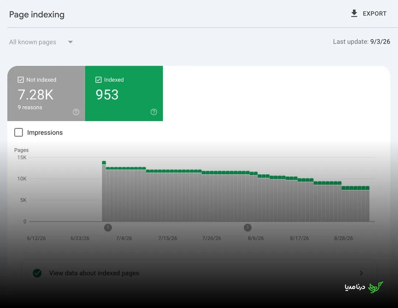The image size is (398, 308).
Task: Uncheck the Indexed checkbox
Action: [x=98, y=80]
